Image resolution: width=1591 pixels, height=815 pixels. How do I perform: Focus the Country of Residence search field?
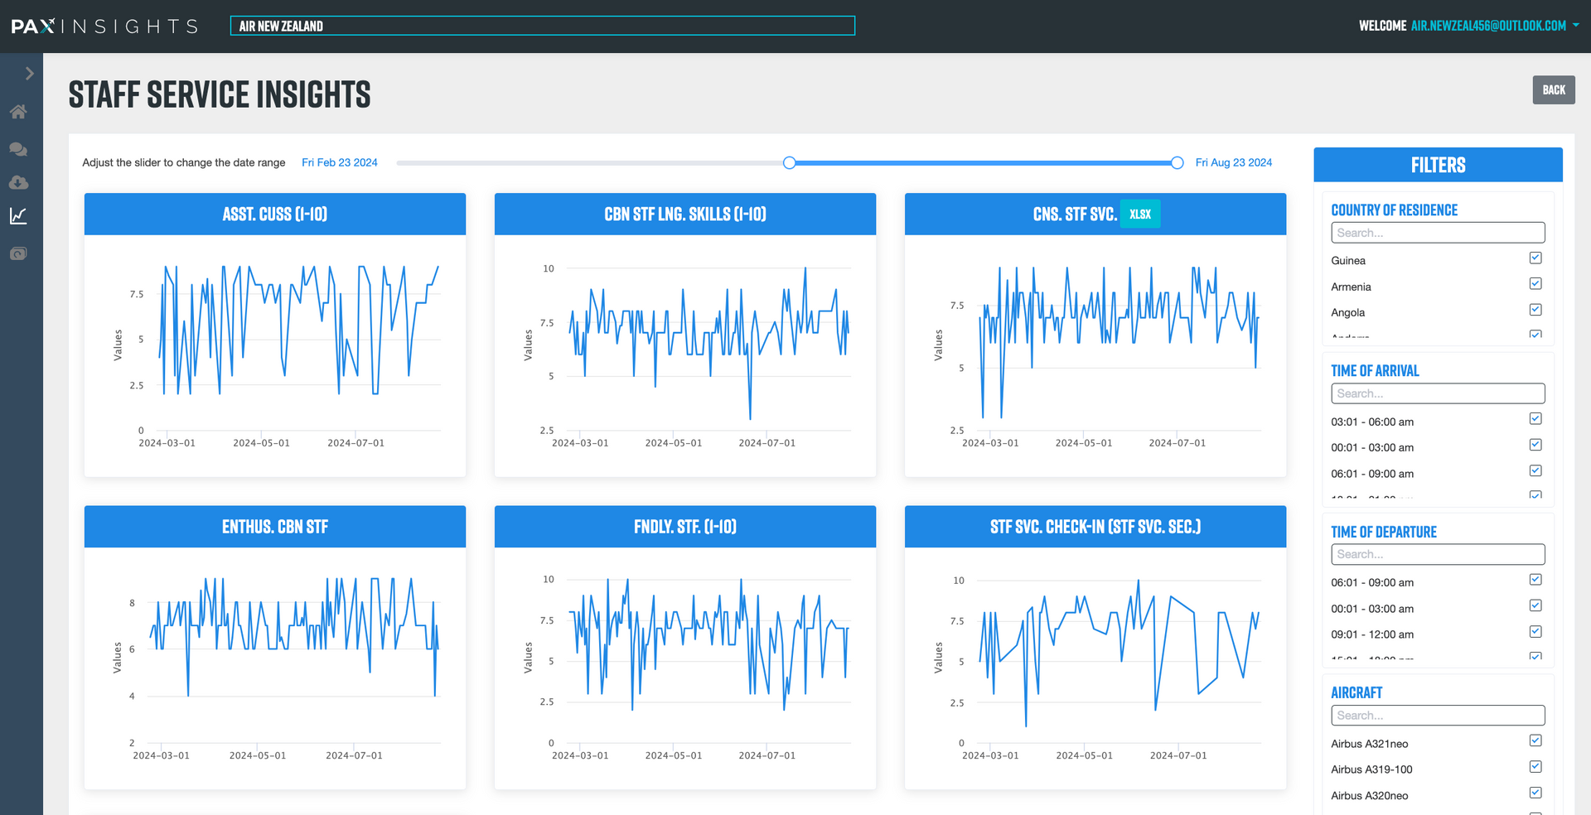pyautogui.click(x=1437, y=233)
